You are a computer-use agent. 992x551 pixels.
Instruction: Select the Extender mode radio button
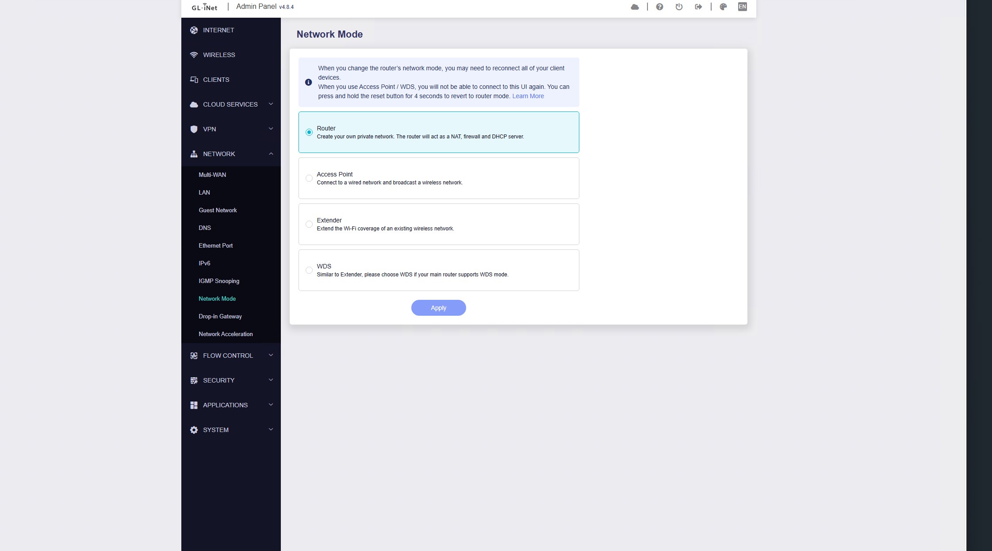[x=309, y=224]
